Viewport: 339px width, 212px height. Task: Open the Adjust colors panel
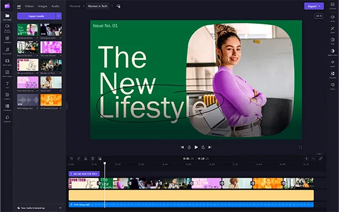(x=333, y=52)
